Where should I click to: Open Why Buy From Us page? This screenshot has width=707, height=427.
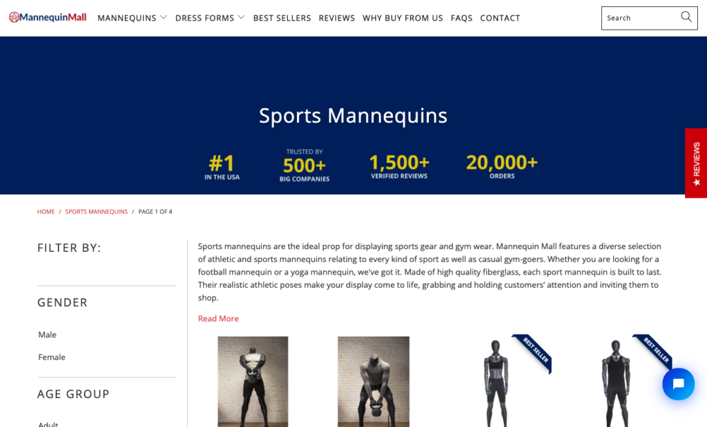click(x=403, y=18)
